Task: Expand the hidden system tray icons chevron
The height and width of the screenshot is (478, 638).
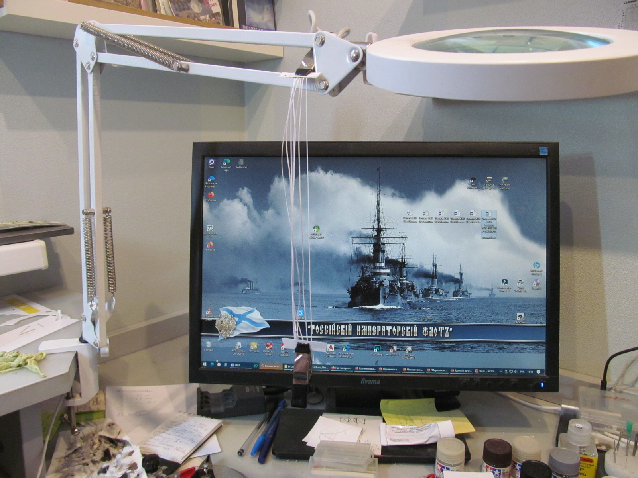Action: click(501, 372)
